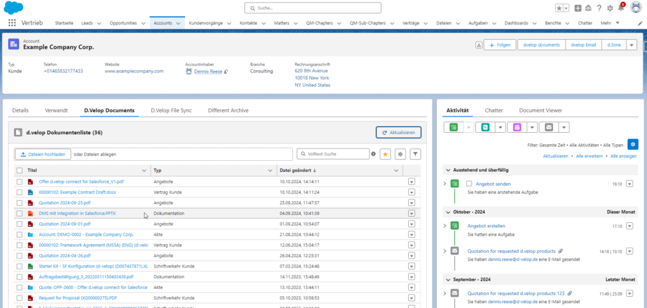Switch to the Verwandt tab
The width and height of the screenshot is (647, 308).
[x=57, y=111]
